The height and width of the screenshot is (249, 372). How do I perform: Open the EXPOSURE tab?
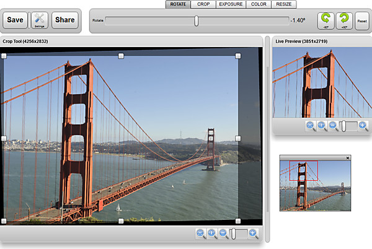[231, 4]
